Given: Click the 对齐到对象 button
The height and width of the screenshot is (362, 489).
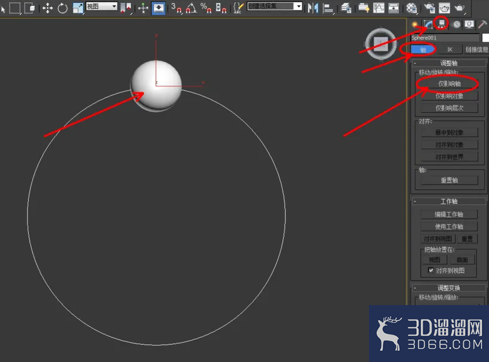Looking at the screenshot, I should (449, 144).
